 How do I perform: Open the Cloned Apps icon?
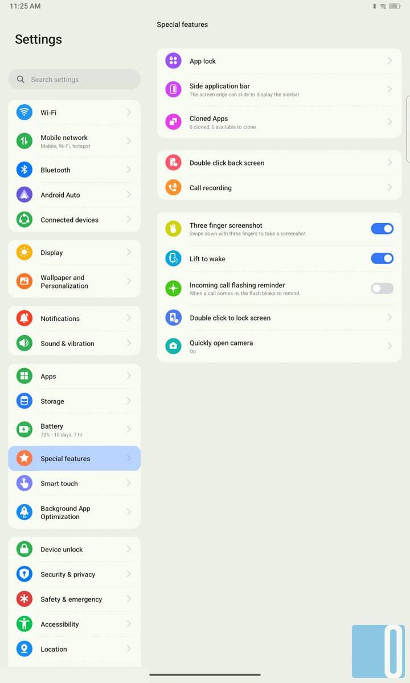[173, 122]
